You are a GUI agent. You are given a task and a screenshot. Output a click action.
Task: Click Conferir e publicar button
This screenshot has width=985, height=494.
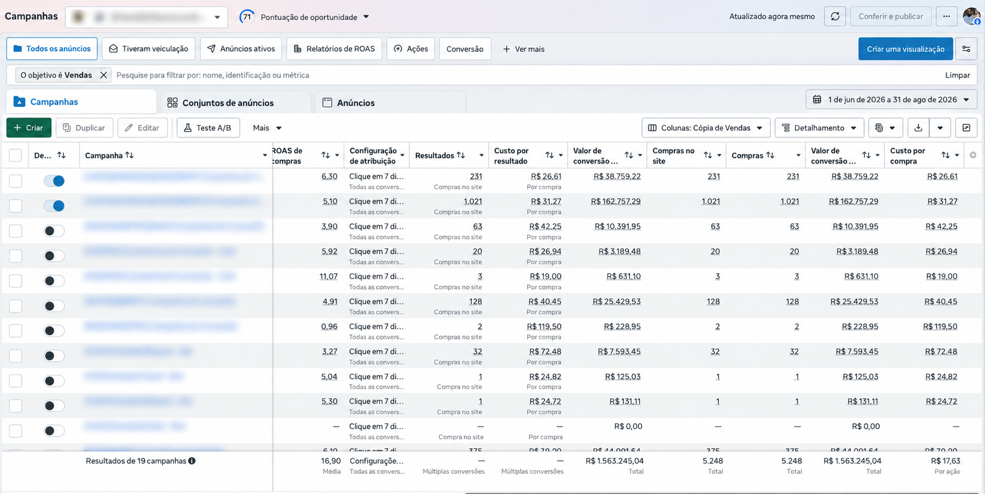click(x=890, y=17)
